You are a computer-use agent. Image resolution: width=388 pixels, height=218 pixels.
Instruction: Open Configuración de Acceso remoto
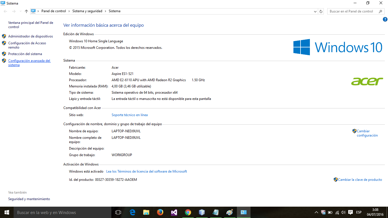pos(27,45)
